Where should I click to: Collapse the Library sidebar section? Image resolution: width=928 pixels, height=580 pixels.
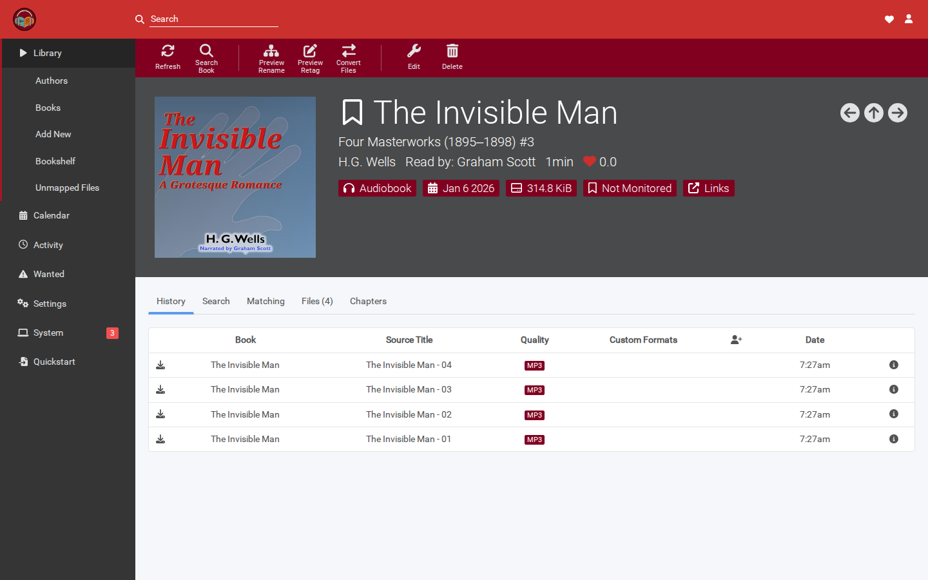coord(68,53)
